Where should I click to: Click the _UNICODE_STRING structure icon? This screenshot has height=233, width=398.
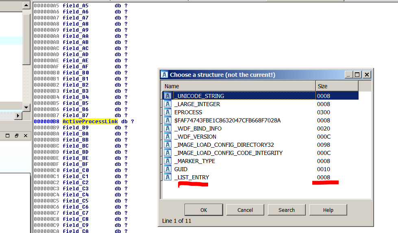pos(167,96)
